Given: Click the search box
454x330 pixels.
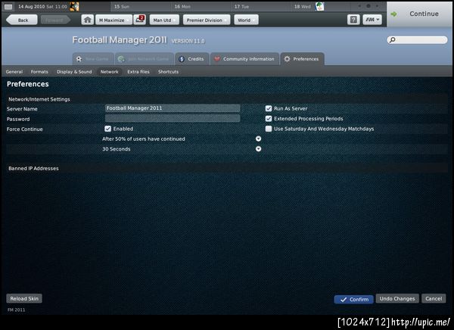Looking at the screenshot, I should pyautogui.click(x=417, y=39).
